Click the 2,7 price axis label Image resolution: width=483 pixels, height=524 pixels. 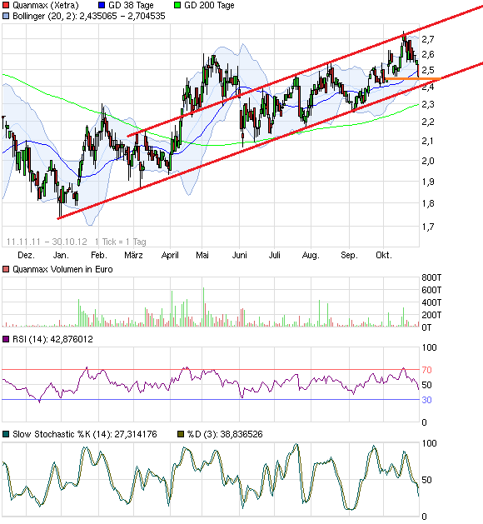coord(428,39)
